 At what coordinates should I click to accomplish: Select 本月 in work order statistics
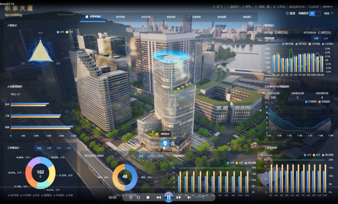pos(59,148)
